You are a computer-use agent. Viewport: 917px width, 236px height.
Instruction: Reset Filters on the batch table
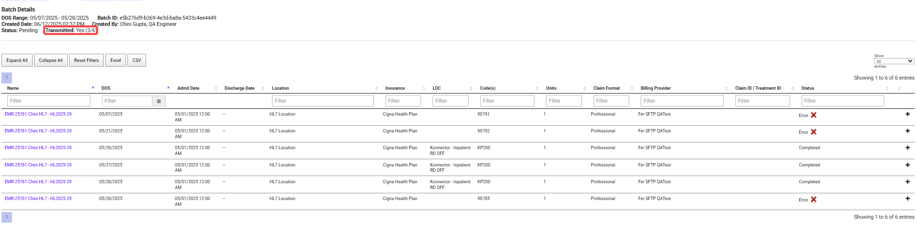point(87,60)
